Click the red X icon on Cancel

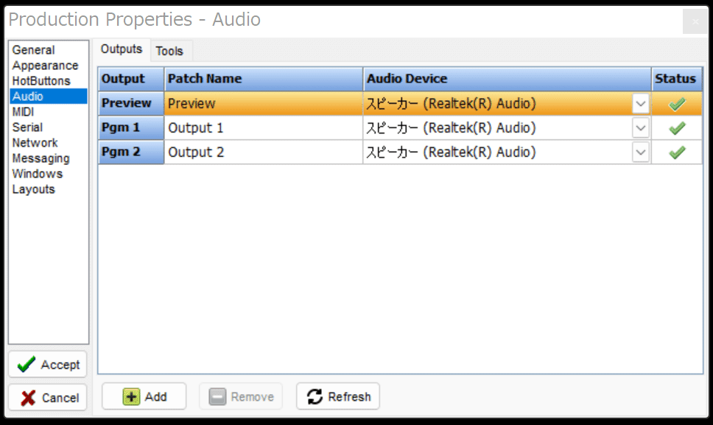click(x=28, y=398)
